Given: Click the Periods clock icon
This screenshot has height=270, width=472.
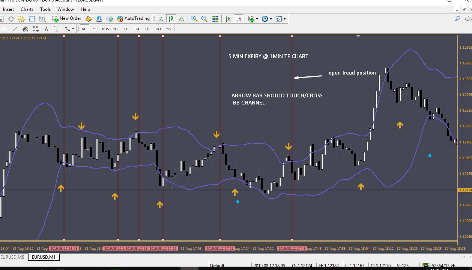Looking at the screenshot, I should click(x=265, y=19).
